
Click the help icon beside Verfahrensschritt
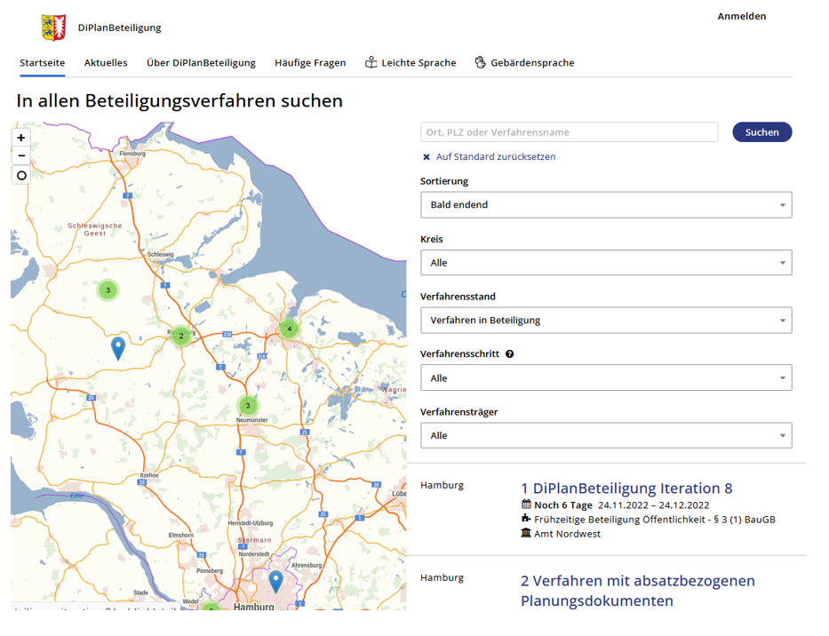pyautogui.click(x=510, y=354)
